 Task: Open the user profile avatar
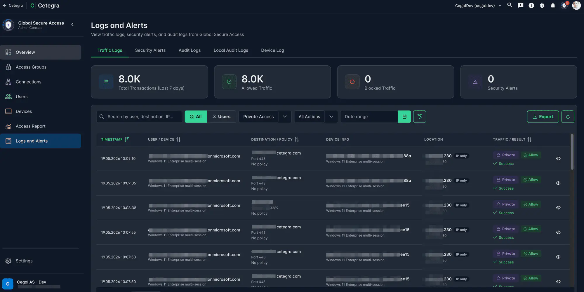click(576, 5)
